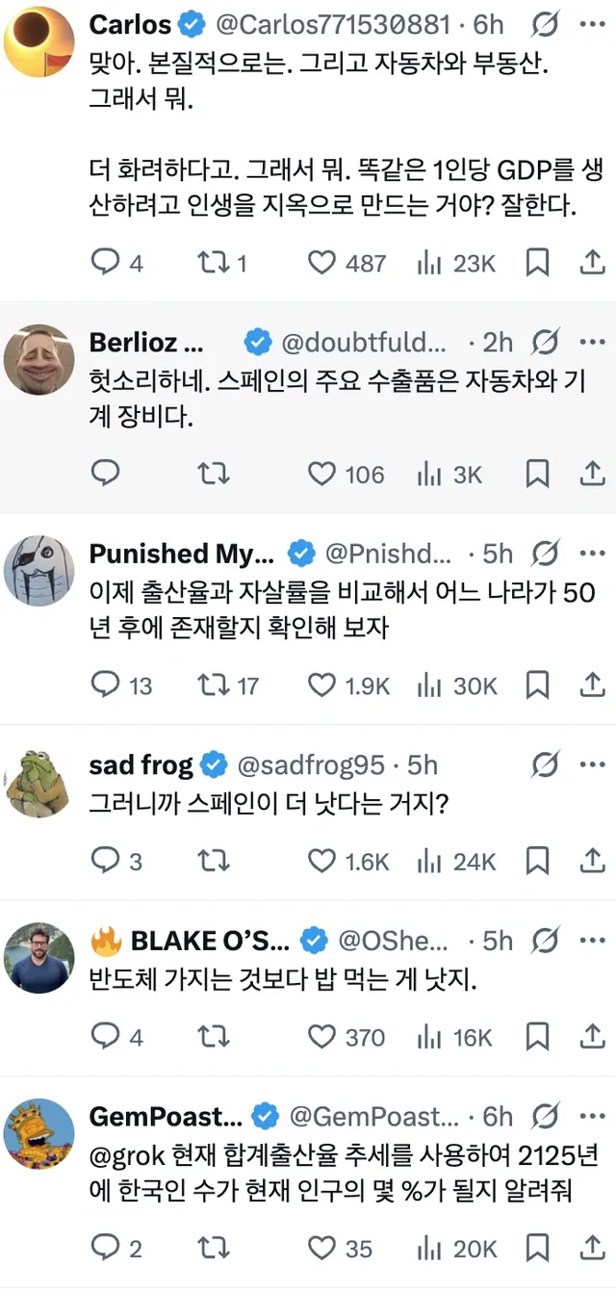The height and width of the screenshot is (1293, 616).
Task: Reply to Carlos's post
Action: click(x=105, y=262)
